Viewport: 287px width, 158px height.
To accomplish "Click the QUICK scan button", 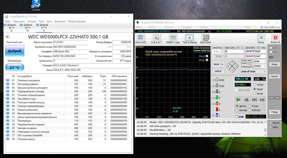I will 218,71.
